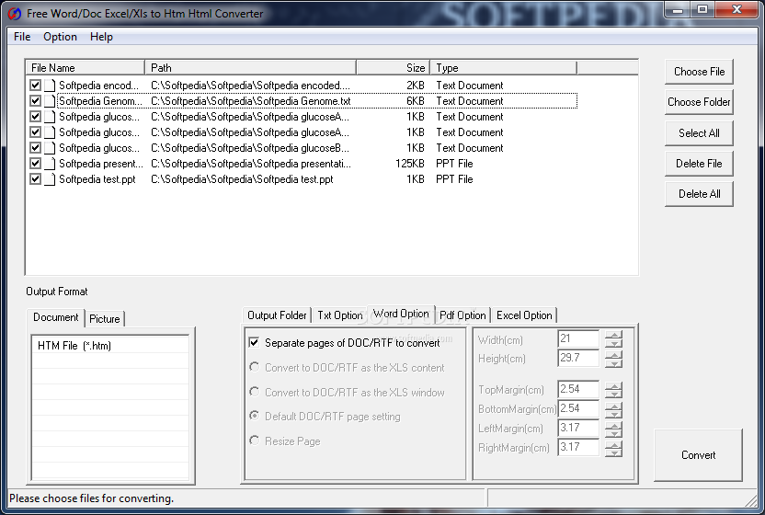Maximize the converter window

point(702,9)
